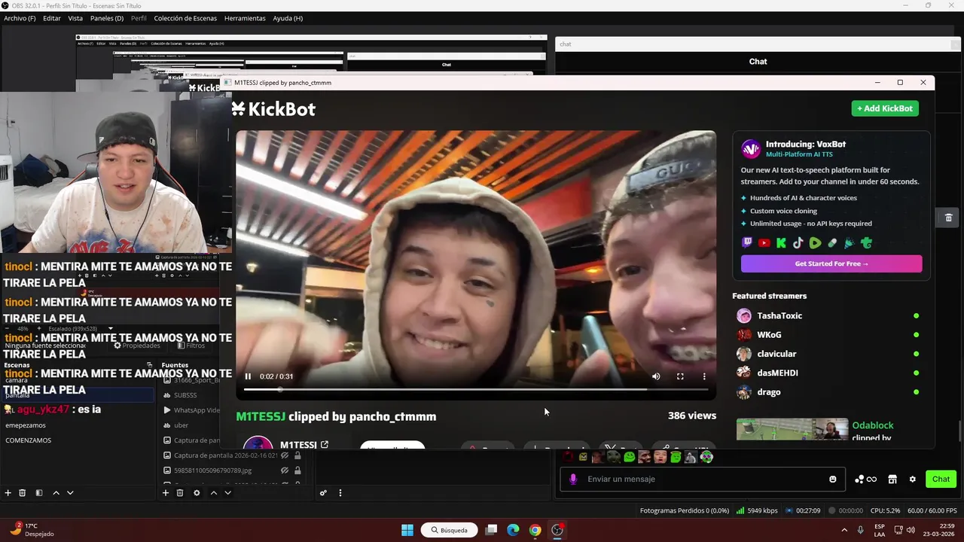Screen dimensions: 964x542
Task: Open audio mixer three-dot menu
Action: 340,493
